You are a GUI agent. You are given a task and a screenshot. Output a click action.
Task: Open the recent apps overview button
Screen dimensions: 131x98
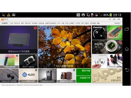127,29
